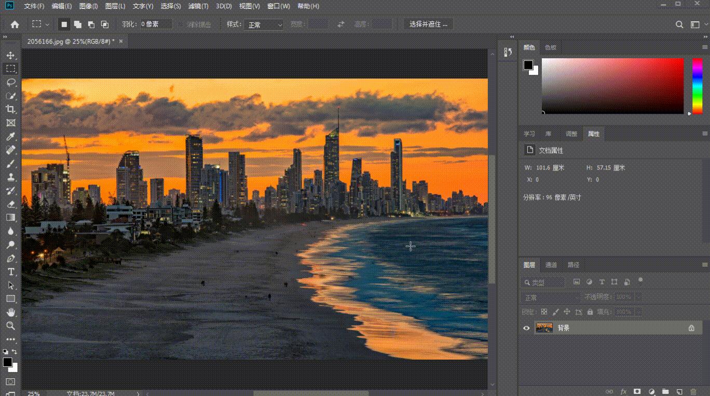Click the Home icon in options bar
The image size is (710, 396).
(x=15, y=24)
